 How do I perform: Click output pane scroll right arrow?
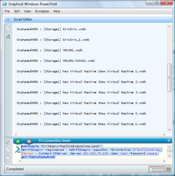click(164, 135)
